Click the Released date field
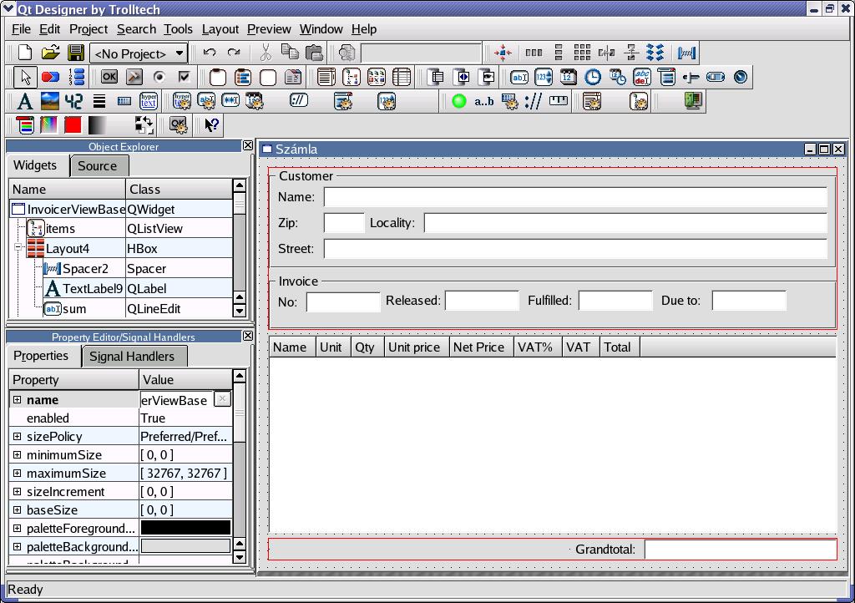The height and width of the screenshot is (603, 855). pyautogui.click(x=482, y=301)
